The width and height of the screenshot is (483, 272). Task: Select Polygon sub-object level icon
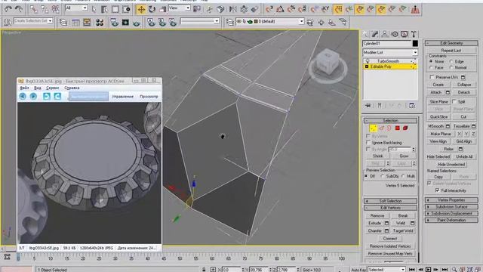click(x=398, y=128)
